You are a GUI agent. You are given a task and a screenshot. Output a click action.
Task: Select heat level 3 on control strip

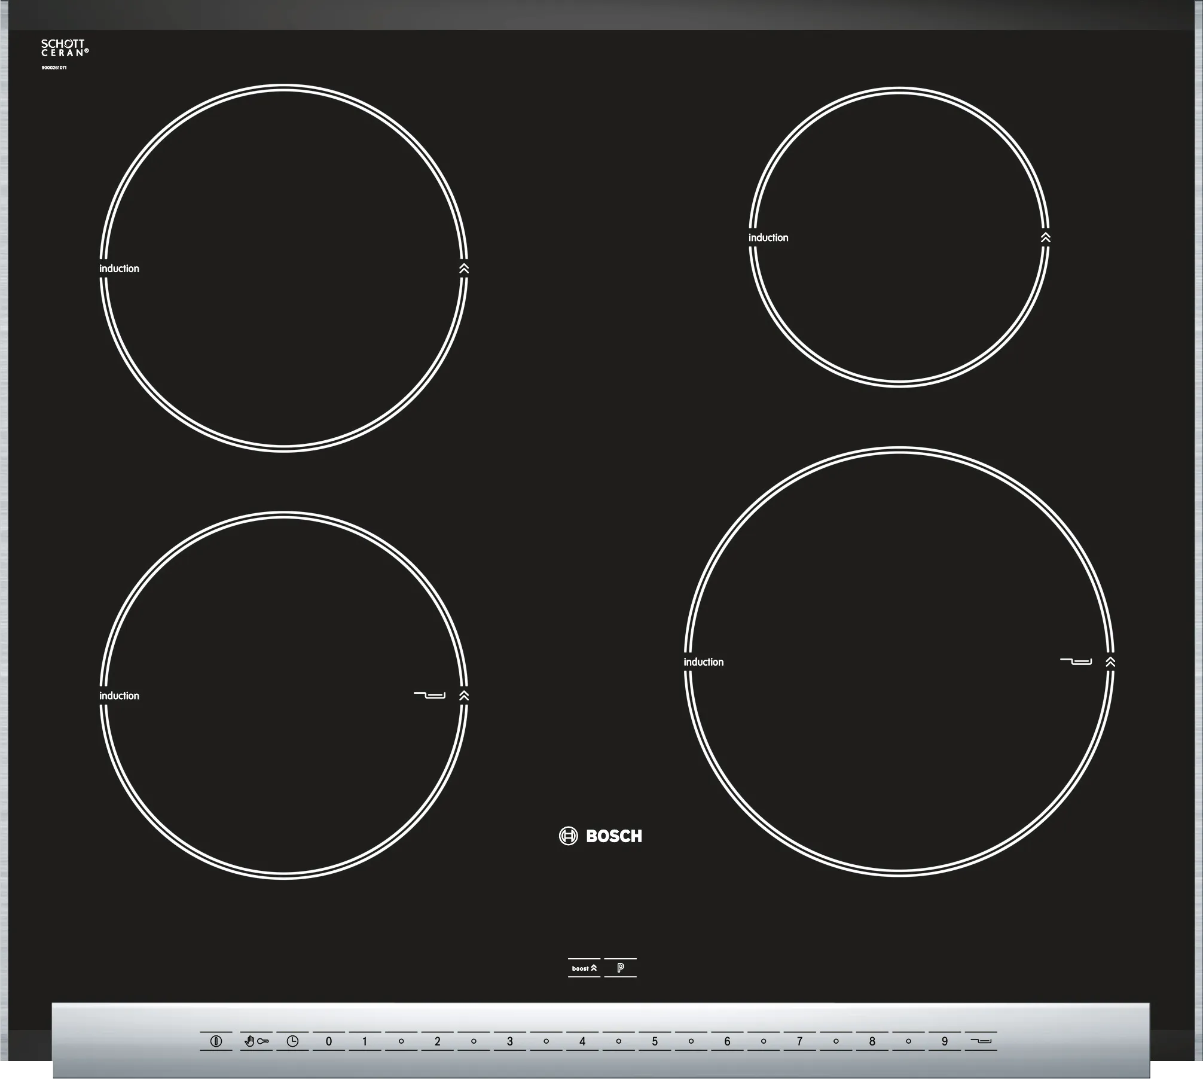(x=510, y=1041)
